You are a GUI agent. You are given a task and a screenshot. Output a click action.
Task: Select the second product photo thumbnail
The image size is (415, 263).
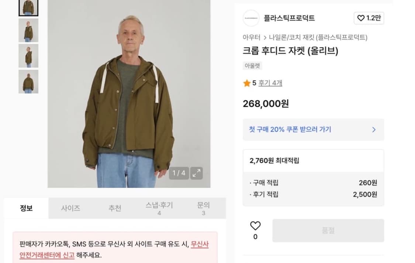(x=28, y=30)
